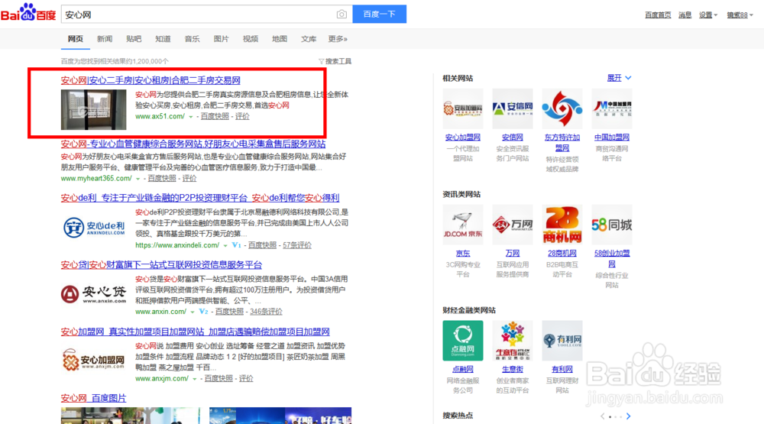Image resolution: width=764 pixels, height=424 pixels.
Task: Open 东方特许加盟网 icon
Action: (562, 108)
